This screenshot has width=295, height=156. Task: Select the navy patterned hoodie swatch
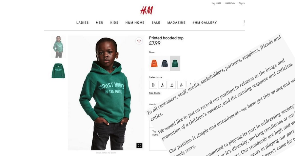click(165, 63)
